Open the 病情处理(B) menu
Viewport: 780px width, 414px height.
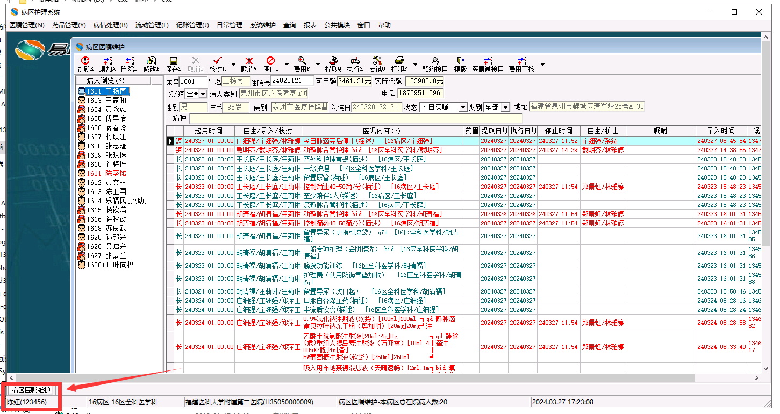click(111, 25)
